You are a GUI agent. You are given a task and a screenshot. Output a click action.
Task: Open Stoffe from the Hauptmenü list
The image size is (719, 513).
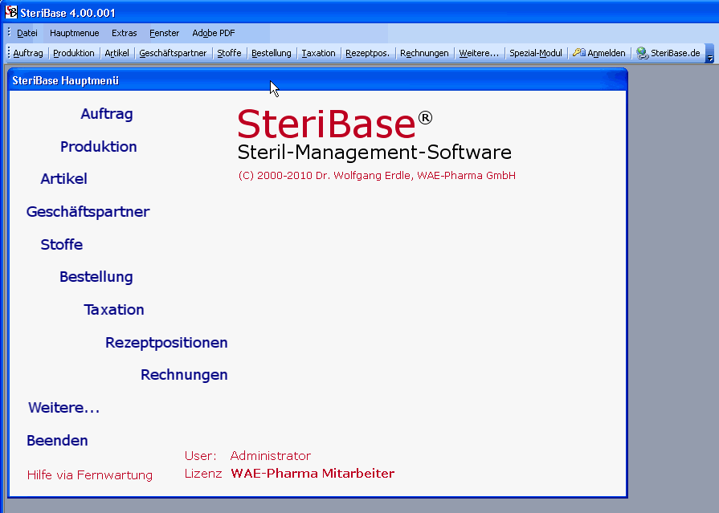click(61, 244)
